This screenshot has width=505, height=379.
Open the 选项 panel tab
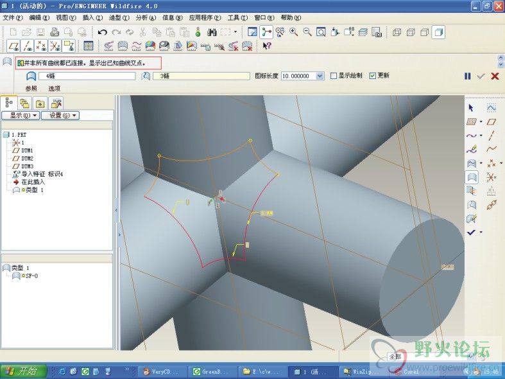(x=55, y=88)
